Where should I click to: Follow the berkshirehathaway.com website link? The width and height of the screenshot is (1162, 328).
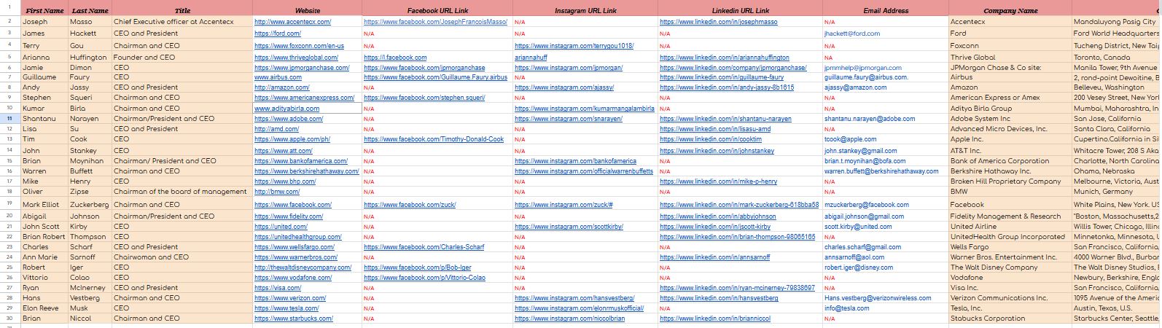point(306,171)
